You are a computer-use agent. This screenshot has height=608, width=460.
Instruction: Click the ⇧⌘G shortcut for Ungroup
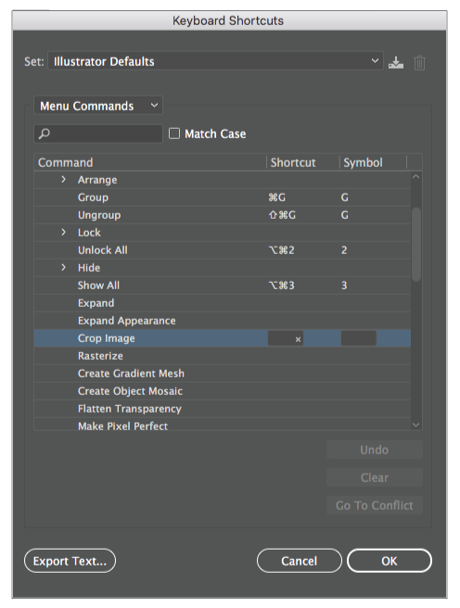pos(282,215)
